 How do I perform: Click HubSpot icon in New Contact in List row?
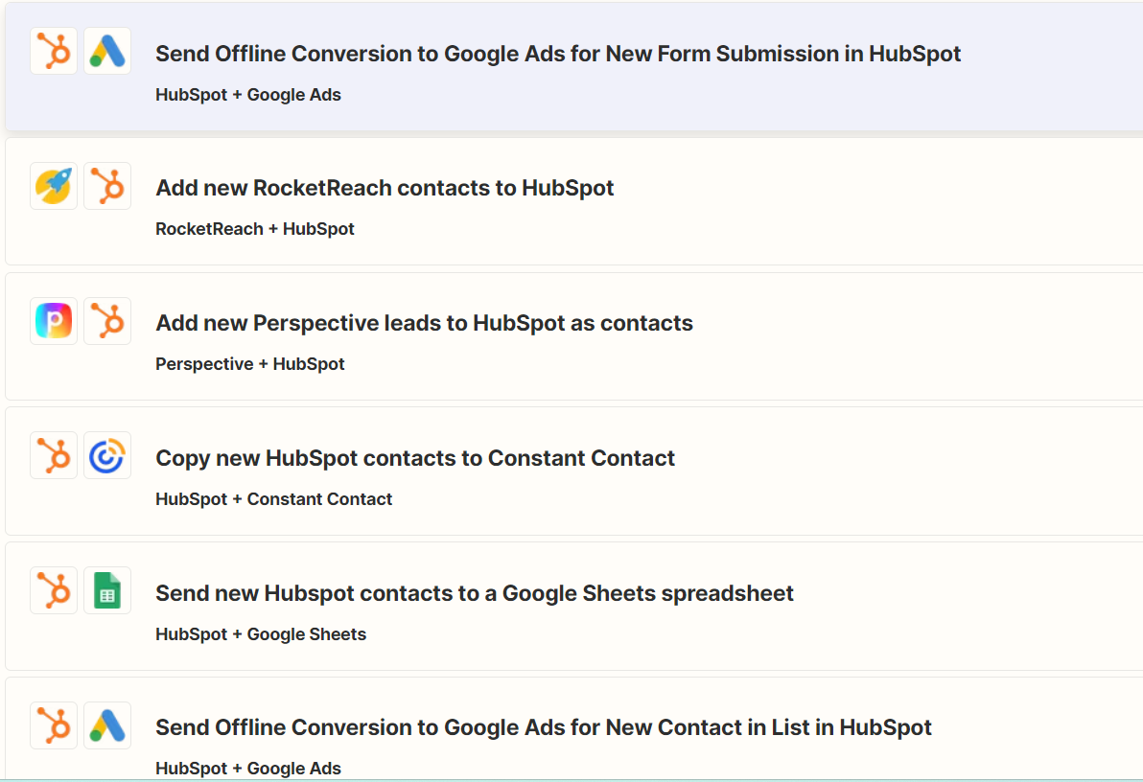(54, 725)
